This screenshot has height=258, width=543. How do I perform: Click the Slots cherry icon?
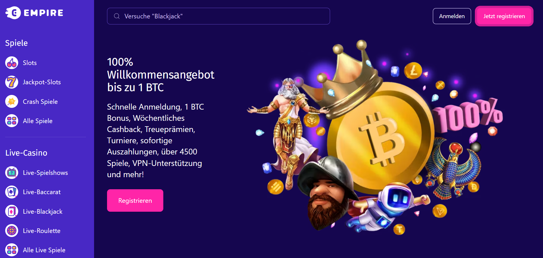click(x=12, y=63)
